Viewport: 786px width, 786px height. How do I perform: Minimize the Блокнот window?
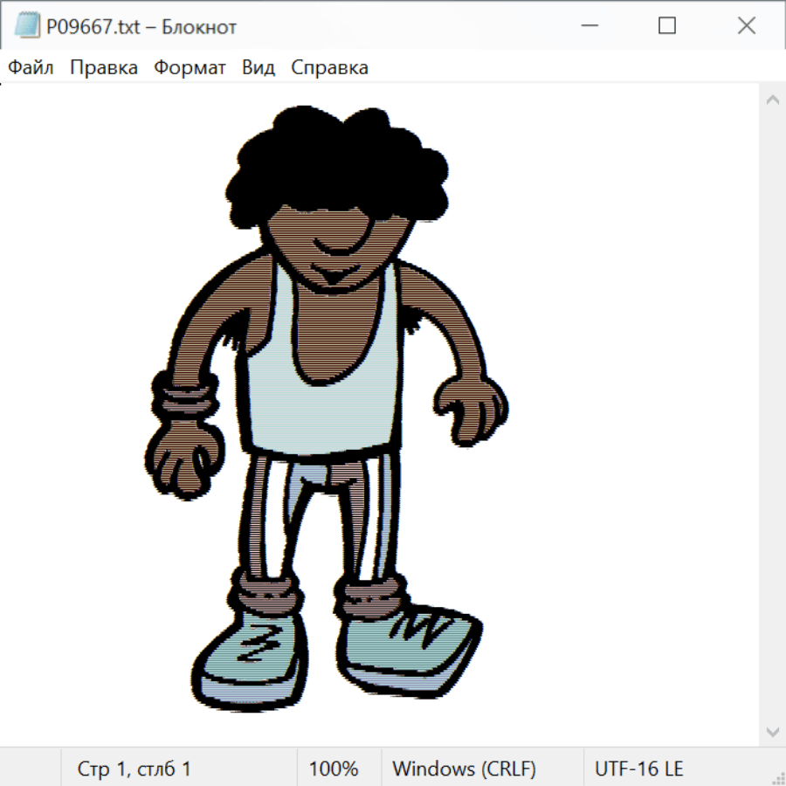[588, 26]
